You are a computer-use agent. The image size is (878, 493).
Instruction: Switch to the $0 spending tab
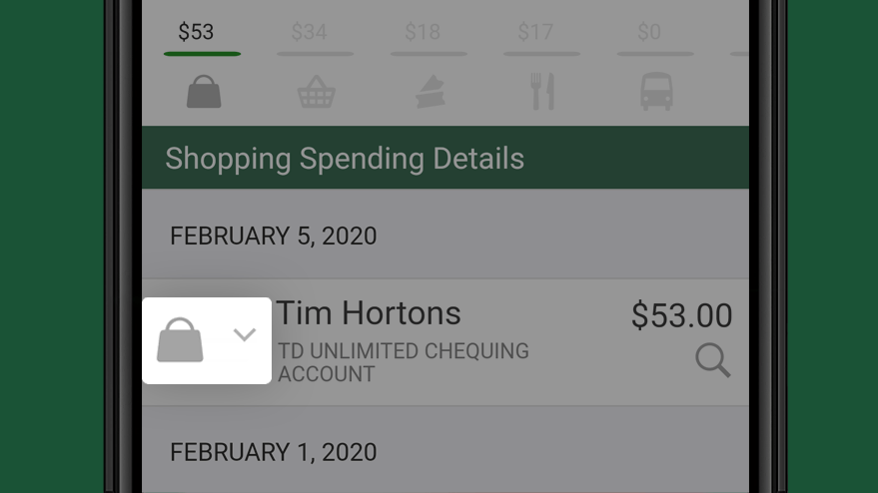(x=649, y=32)
